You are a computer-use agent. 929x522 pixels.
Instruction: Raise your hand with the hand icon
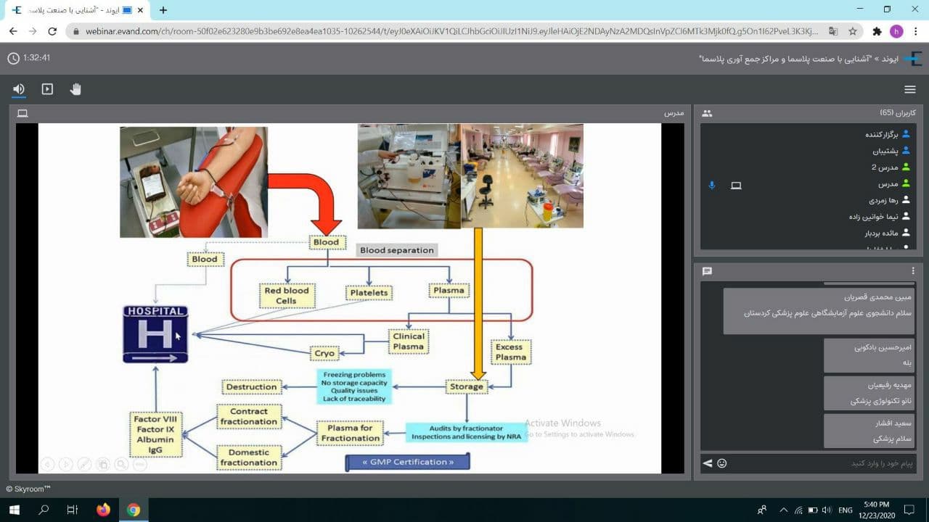75,89
